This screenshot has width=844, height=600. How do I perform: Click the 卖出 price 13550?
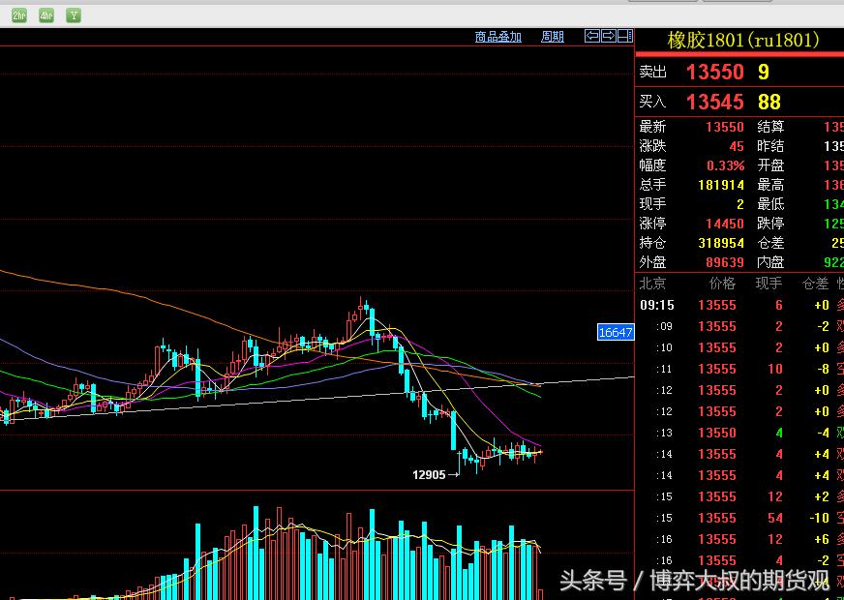click(715, 73)
